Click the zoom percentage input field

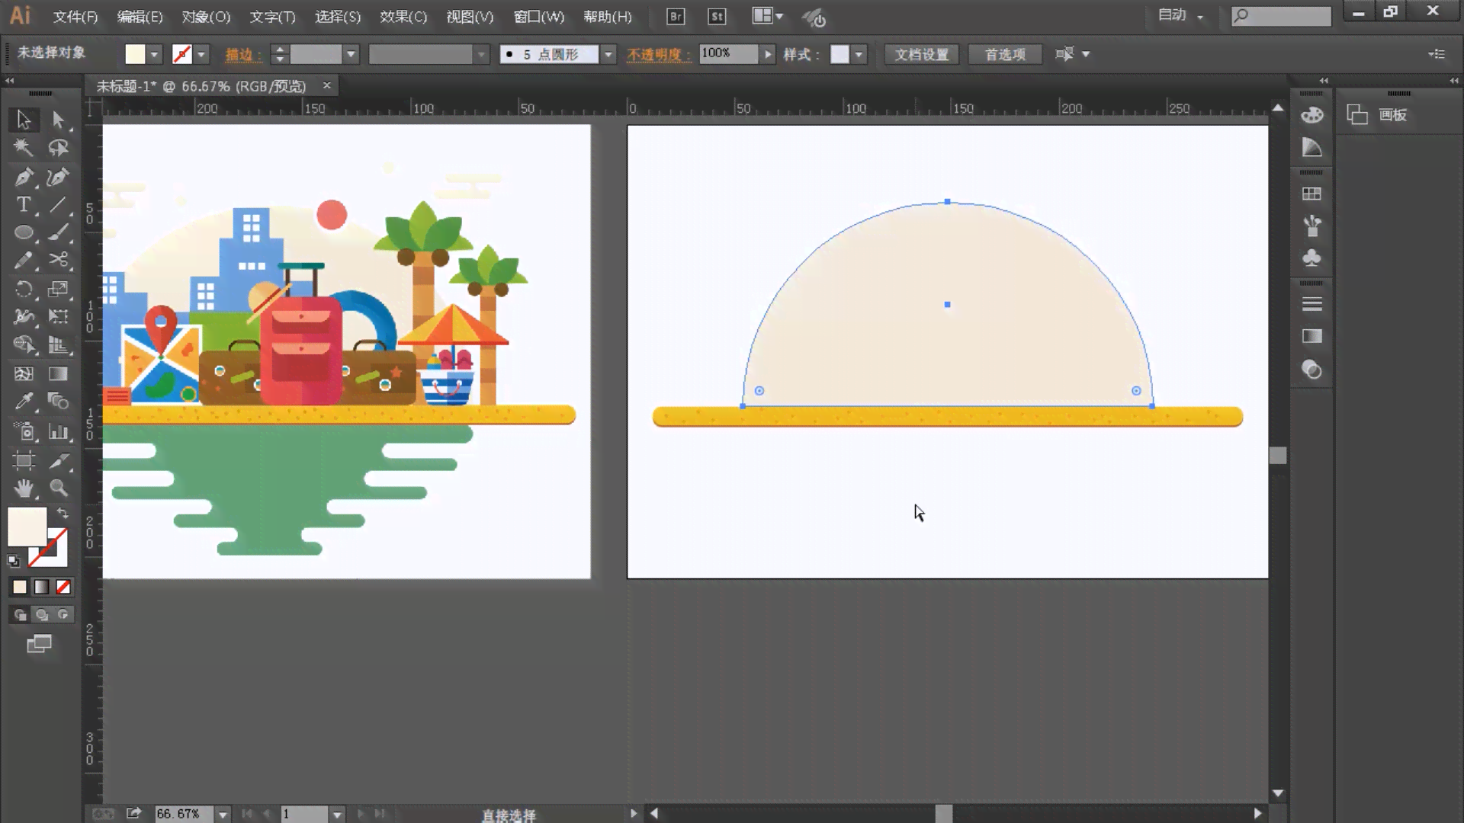coord(180,813)
